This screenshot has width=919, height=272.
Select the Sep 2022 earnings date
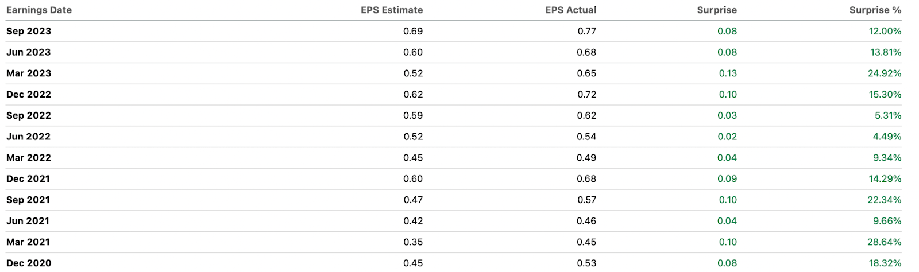coord(29,115)
